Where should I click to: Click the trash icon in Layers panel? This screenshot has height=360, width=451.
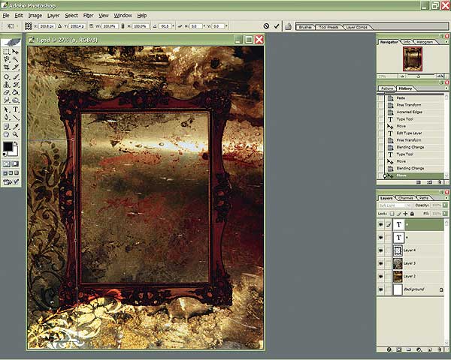(x=441, y=350)
